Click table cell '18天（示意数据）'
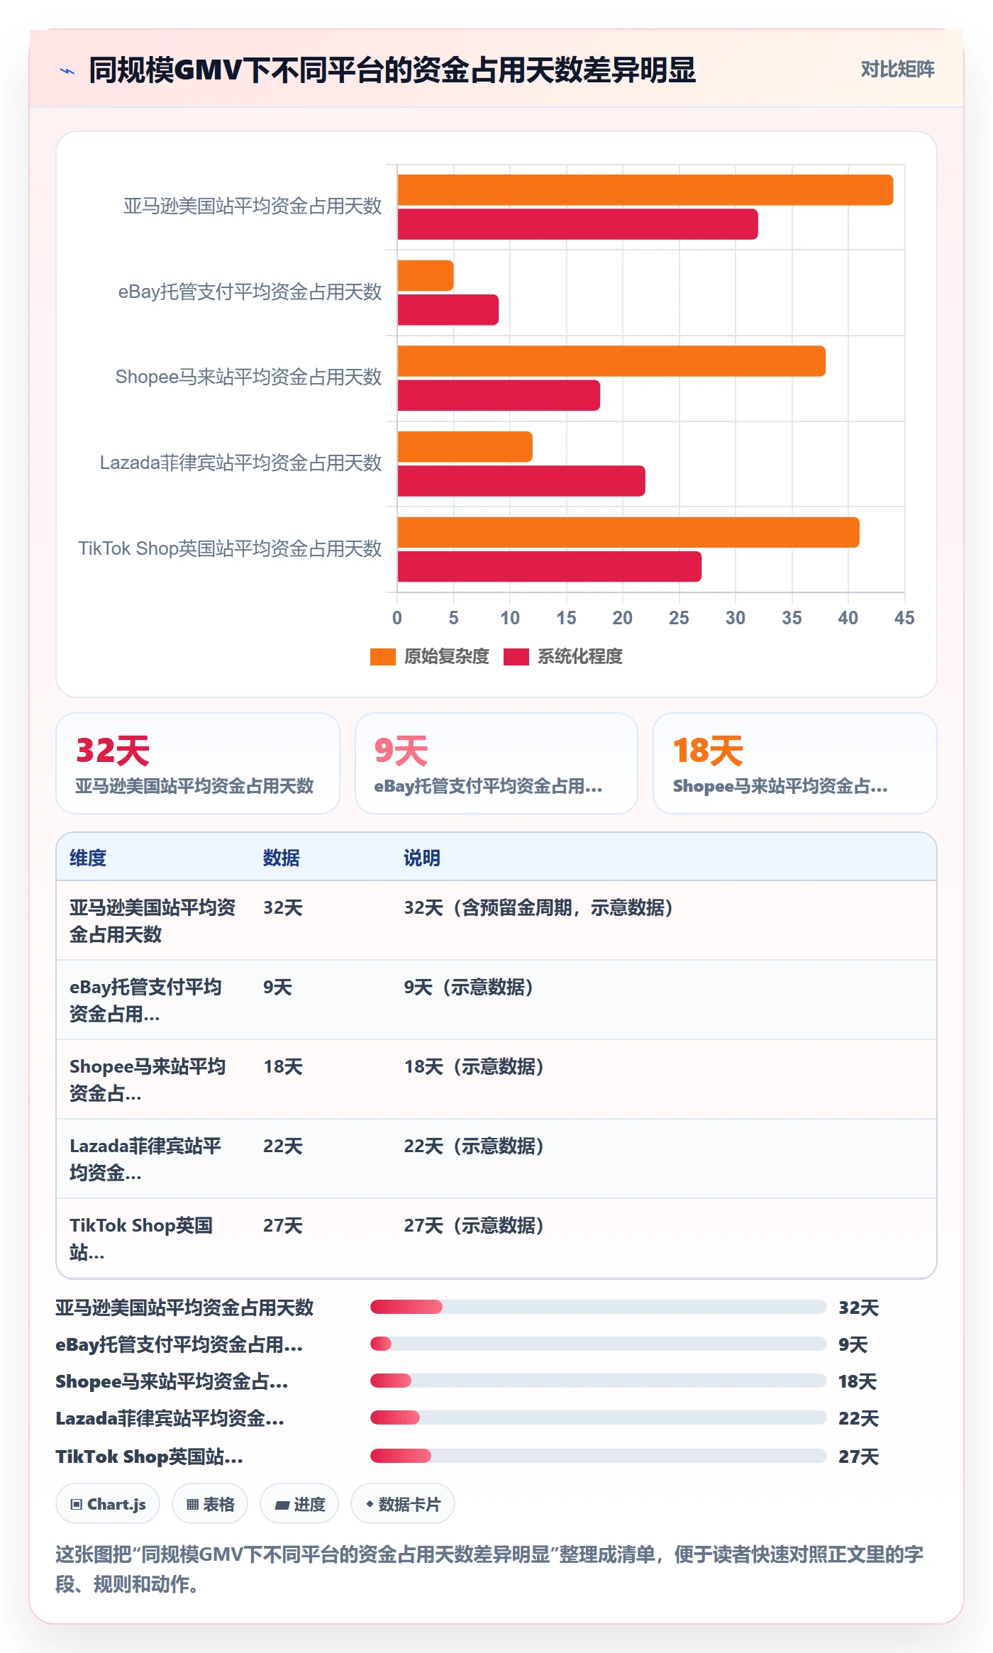The width and height of the screenshot is (993, 1653). pos(474,1066)
